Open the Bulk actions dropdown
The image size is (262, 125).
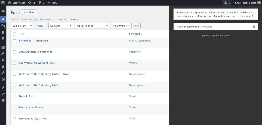(22, 26)
